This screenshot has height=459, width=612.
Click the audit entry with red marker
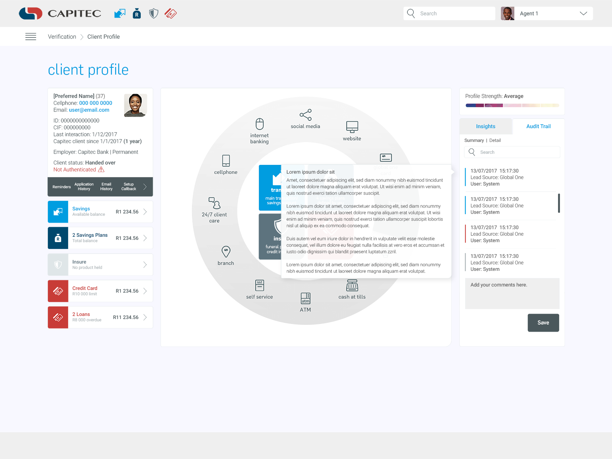click(511, 234)
